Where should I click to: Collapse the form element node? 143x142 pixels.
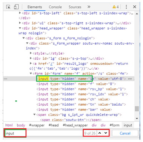tap(31, 73)
